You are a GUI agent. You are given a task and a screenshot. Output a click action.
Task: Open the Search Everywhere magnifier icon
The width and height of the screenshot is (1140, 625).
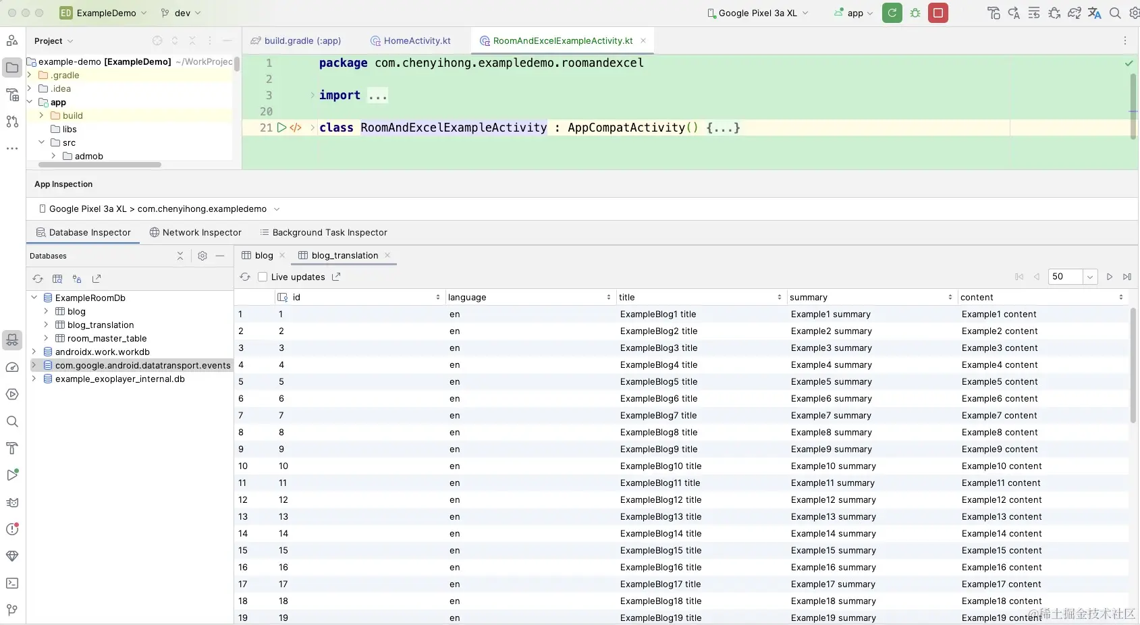coord(1115,13)
